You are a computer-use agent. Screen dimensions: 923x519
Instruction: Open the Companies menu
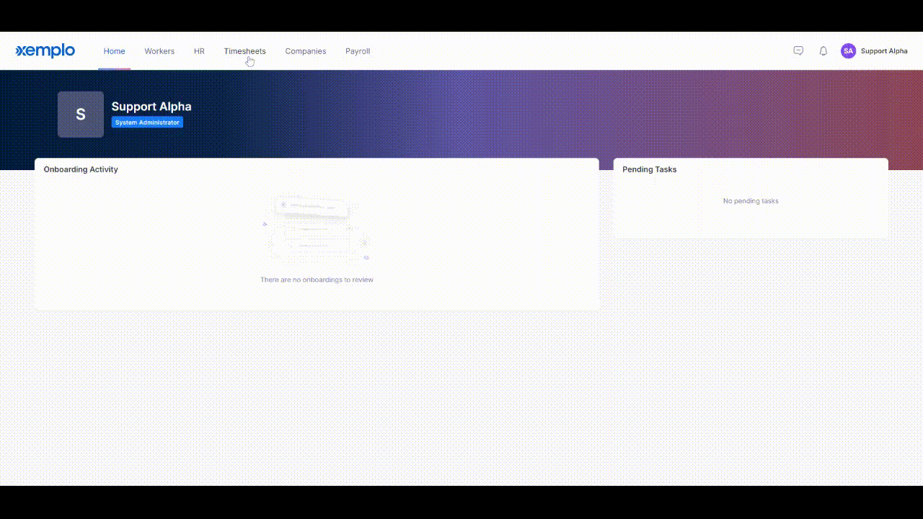click(x=305, y=51)
